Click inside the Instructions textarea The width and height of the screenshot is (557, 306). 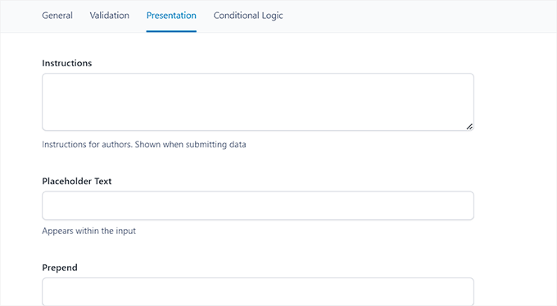[258, 102]
